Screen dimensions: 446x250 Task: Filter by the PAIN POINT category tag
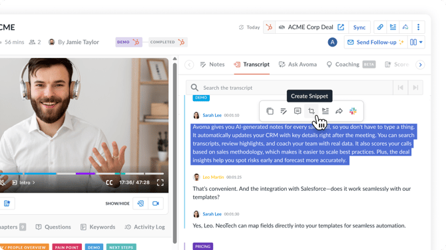coord(67,247)
